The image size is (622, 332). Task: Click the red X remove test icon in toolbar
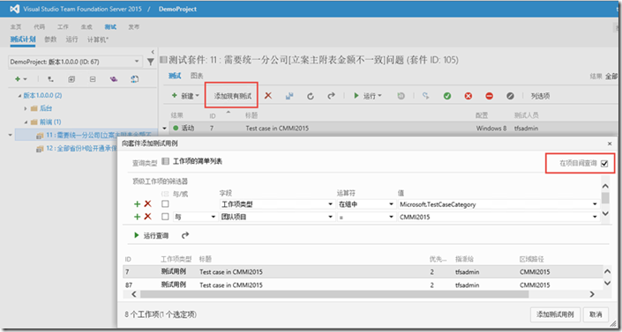point(268,95)
